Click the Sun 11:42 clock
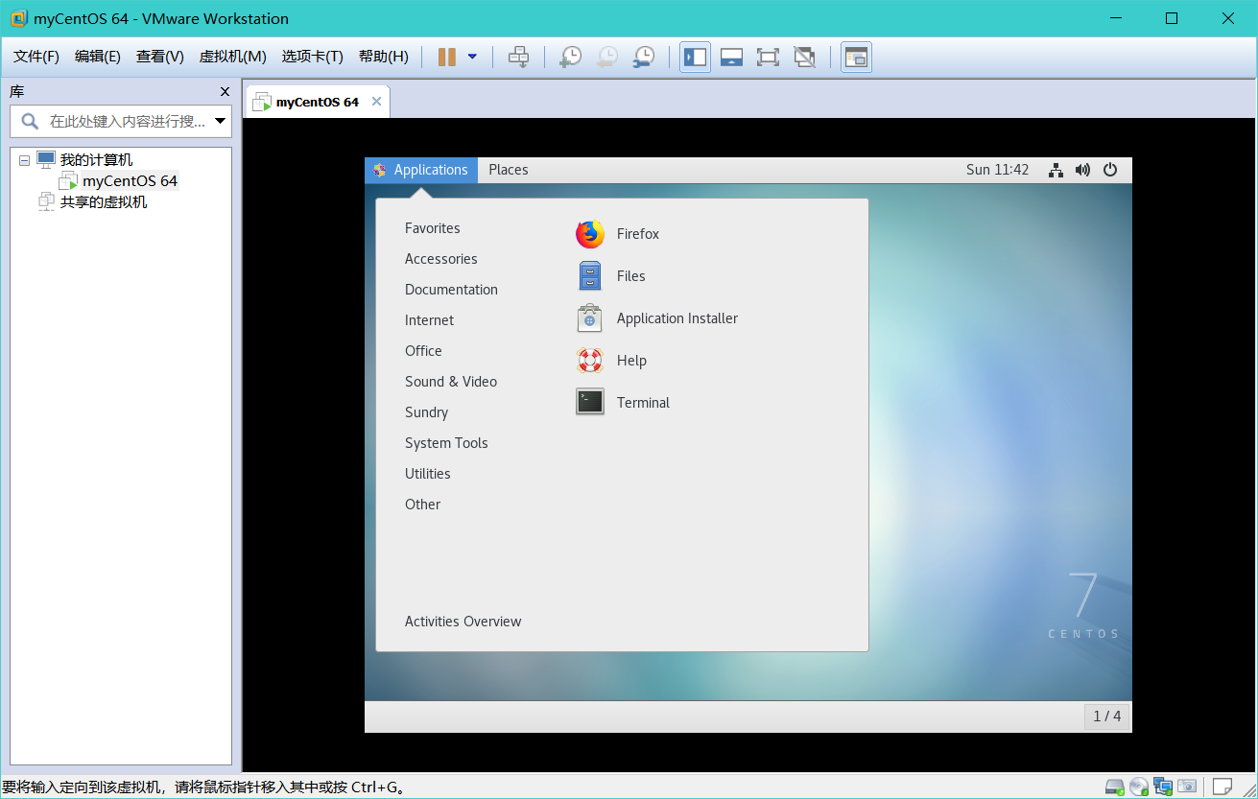The image size is (1258, 799). pyautogui.click(x=997, y=170)
